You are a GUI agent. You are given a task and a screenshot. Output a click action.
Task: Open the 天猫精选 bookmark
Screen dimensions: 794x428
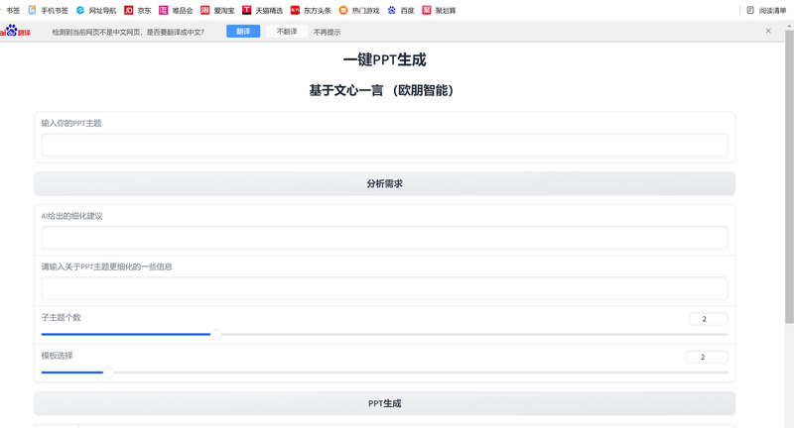[262, 10]
